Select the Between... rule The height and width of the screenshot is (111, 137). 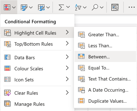point(105,56)
